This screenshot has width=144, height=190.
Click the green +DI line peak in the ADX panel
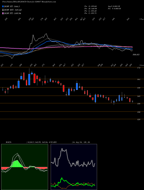(x=62, y=178)
